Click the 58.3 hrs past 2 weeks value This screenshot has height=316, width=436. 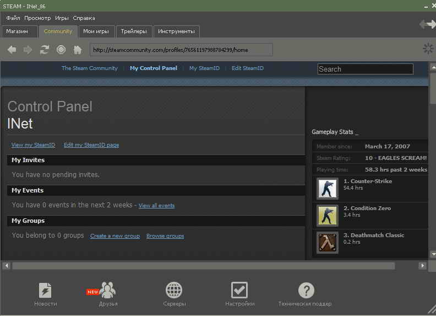(396, 170)
